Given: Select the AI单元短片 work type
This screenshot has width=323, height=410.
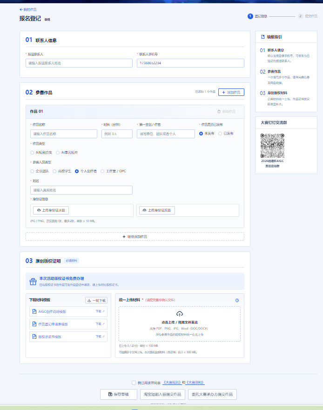Looking at the screenshot, I should 58,153.
